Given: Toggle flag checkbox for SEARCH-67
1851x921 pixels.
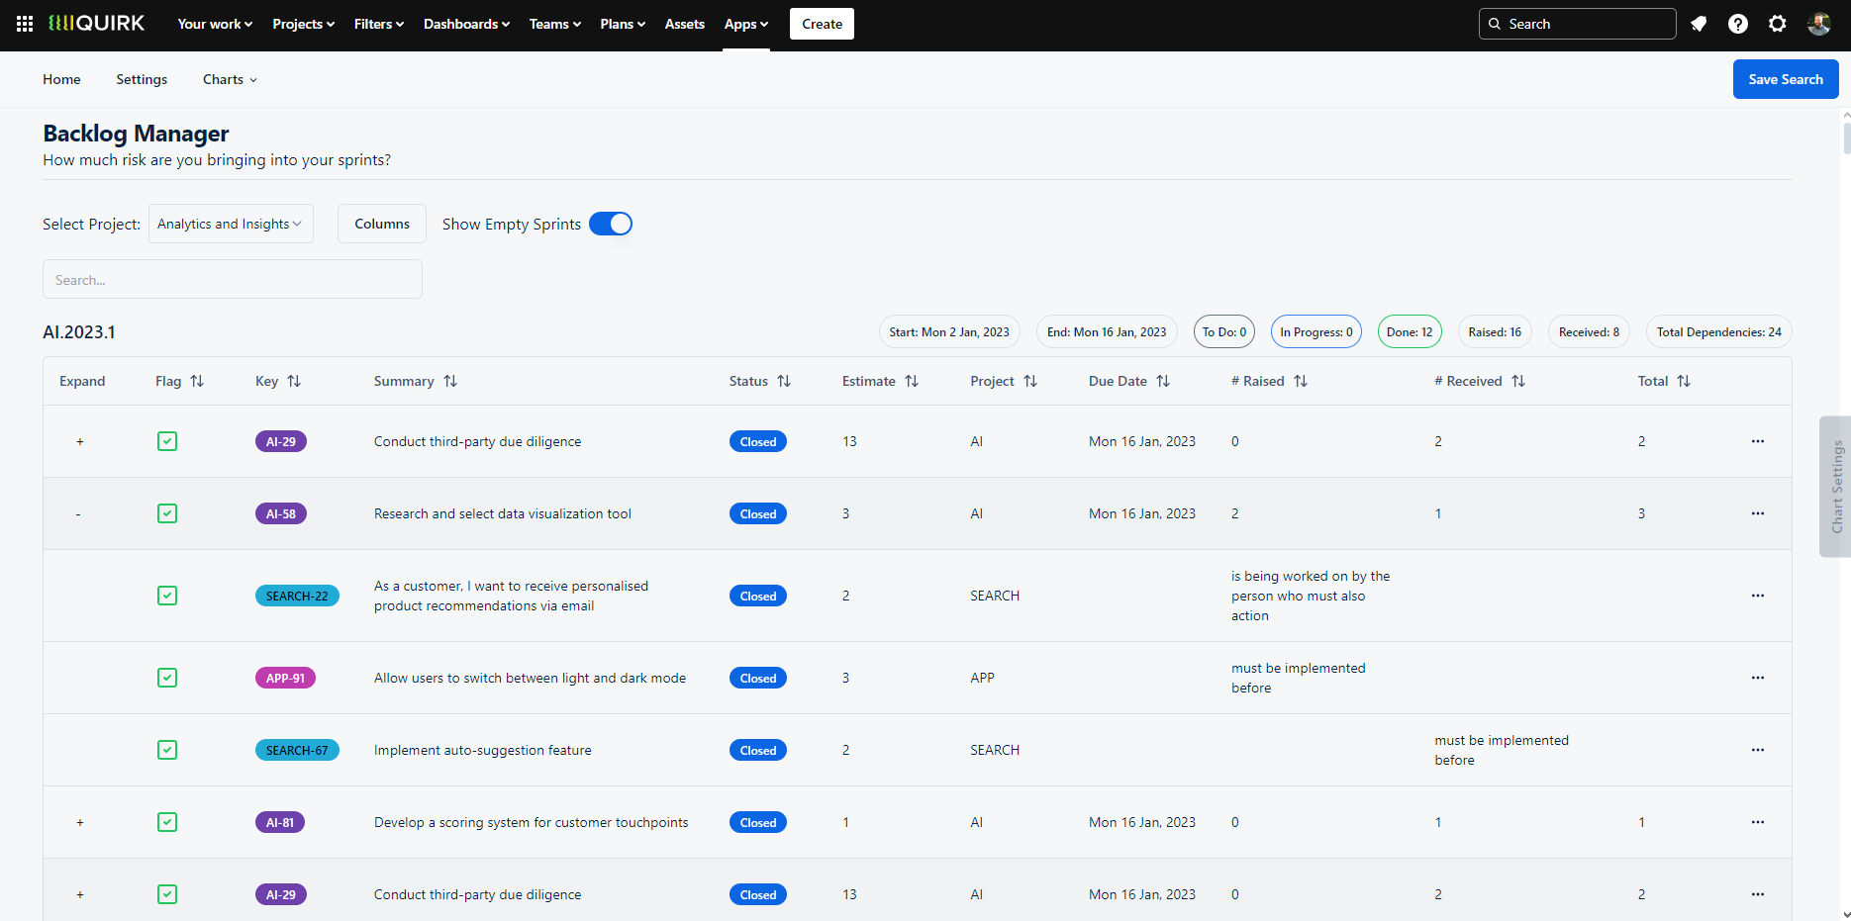Looking at the screenshot, I should pyautogui.click(x=167, y=750).
